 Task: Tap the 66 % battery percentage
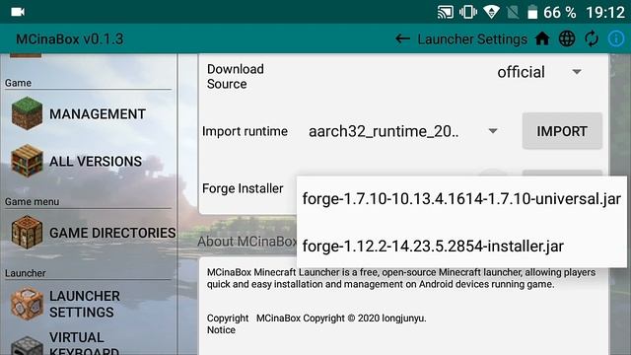[559, 13]
